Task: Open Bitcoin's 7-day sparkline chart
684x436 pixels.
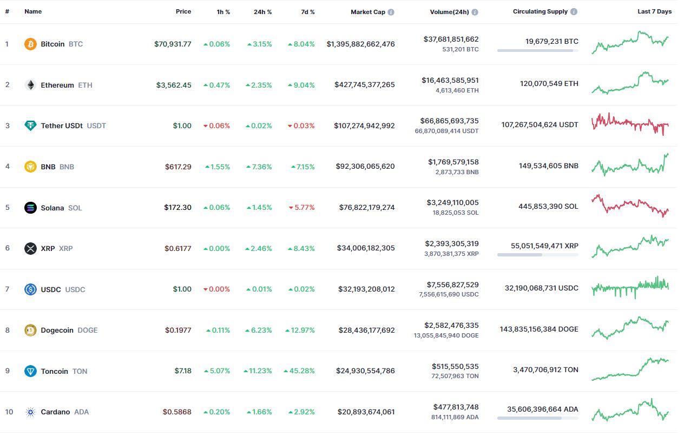Action: 630,42
